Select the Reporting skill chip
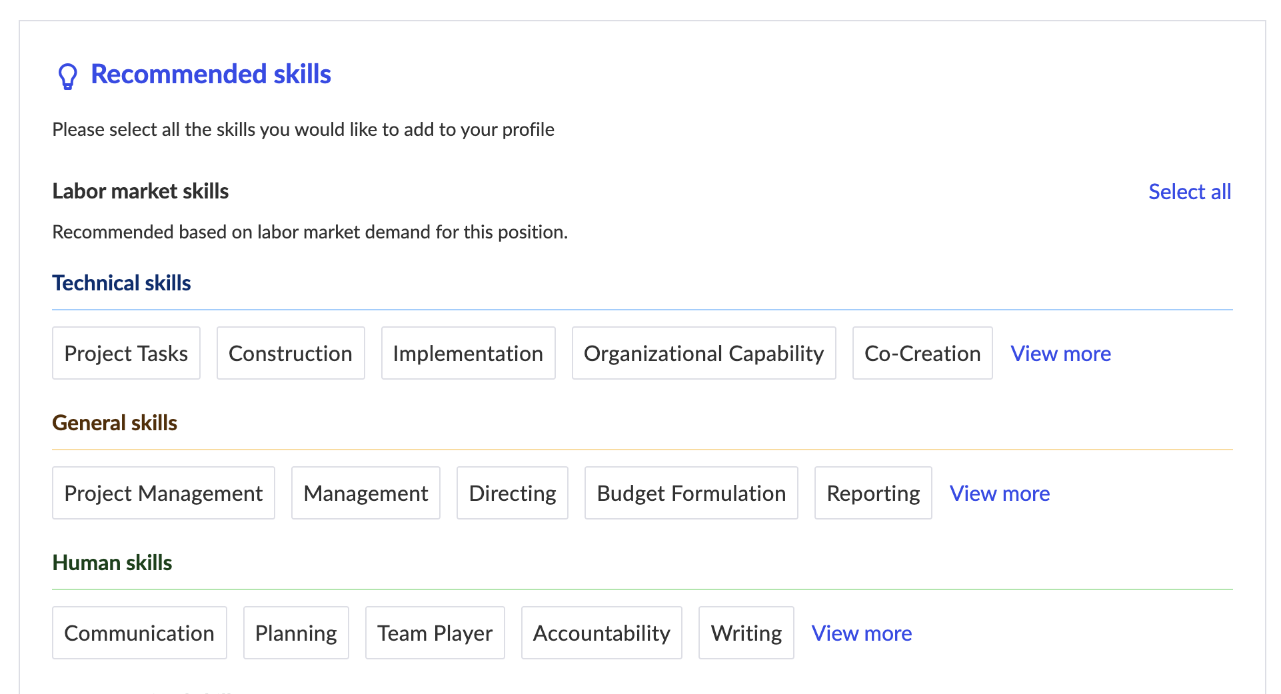Screen dimensions: 1281x694 872,493
